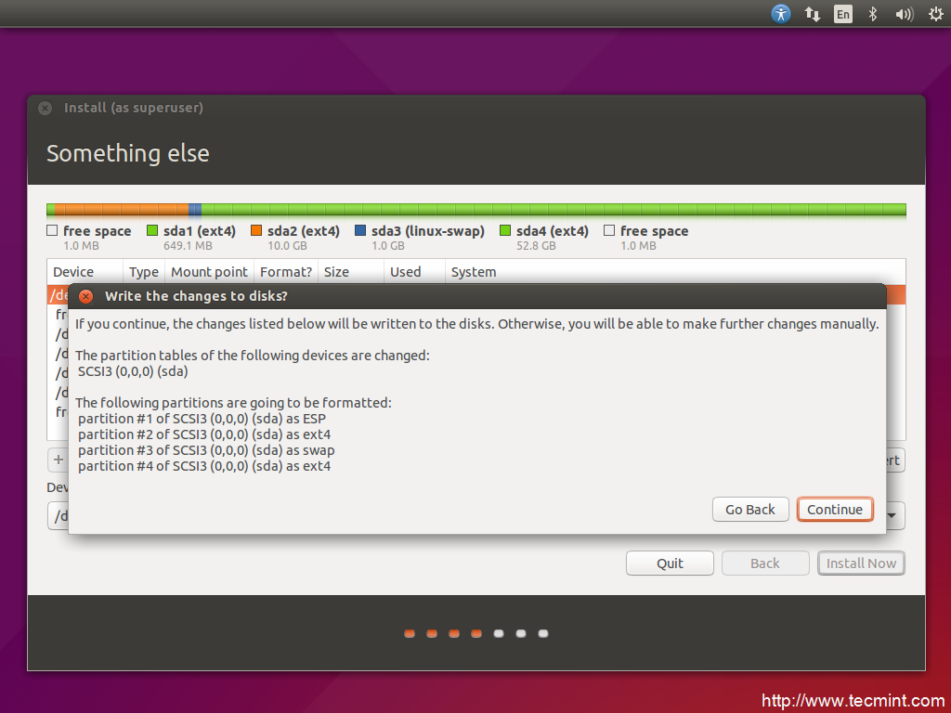Open the accessibility menu icon
Viewport: 951px width, 713px height.
point(780,13)
